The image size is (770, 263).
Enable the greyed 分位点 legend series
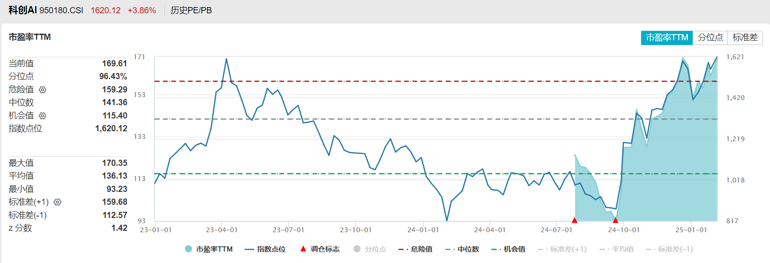point(370,249)
